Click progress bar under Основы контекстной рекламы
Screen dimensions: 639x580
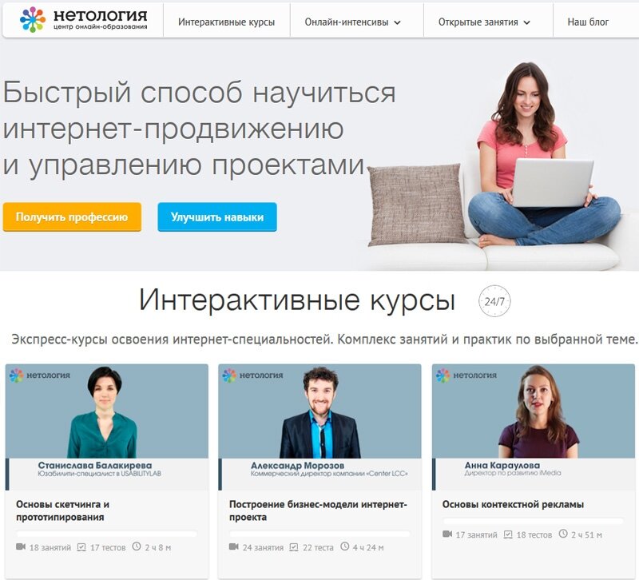click(x=533, y=521)
